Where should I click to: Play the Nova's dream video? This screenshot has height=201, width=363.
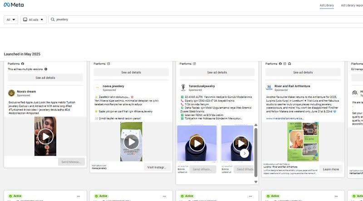[45, 136]
